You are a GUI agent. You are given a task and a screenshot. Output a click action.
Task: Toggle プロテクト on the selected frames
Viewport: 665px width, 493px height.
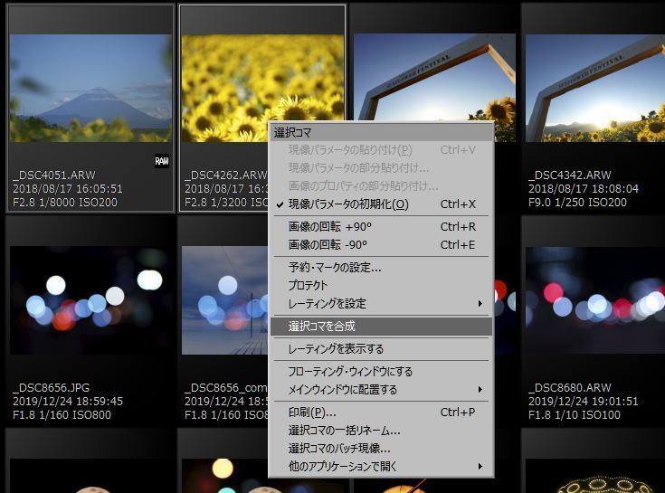tap(308, 286)
